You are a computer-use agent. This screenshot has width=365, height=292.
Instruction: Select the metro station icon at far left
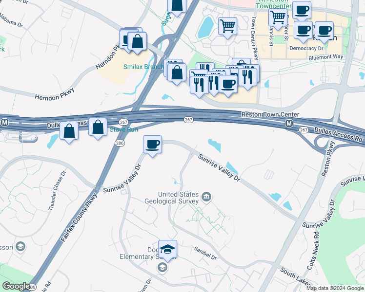point(4,122)
